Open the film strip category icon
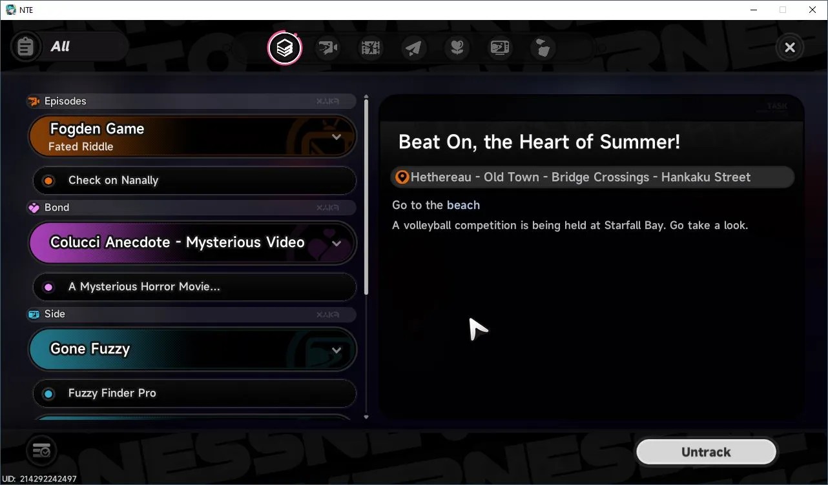 click(x=371, y=48)
